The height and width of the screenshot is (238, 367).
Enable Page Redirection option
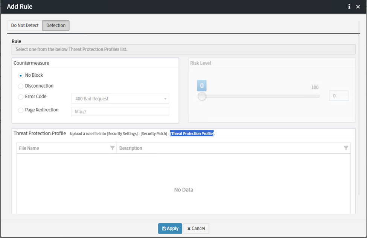click(21, 110)
